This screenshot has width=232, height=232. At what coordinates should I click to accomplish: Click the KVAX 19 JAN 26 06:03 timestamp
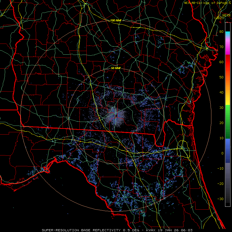169,230
